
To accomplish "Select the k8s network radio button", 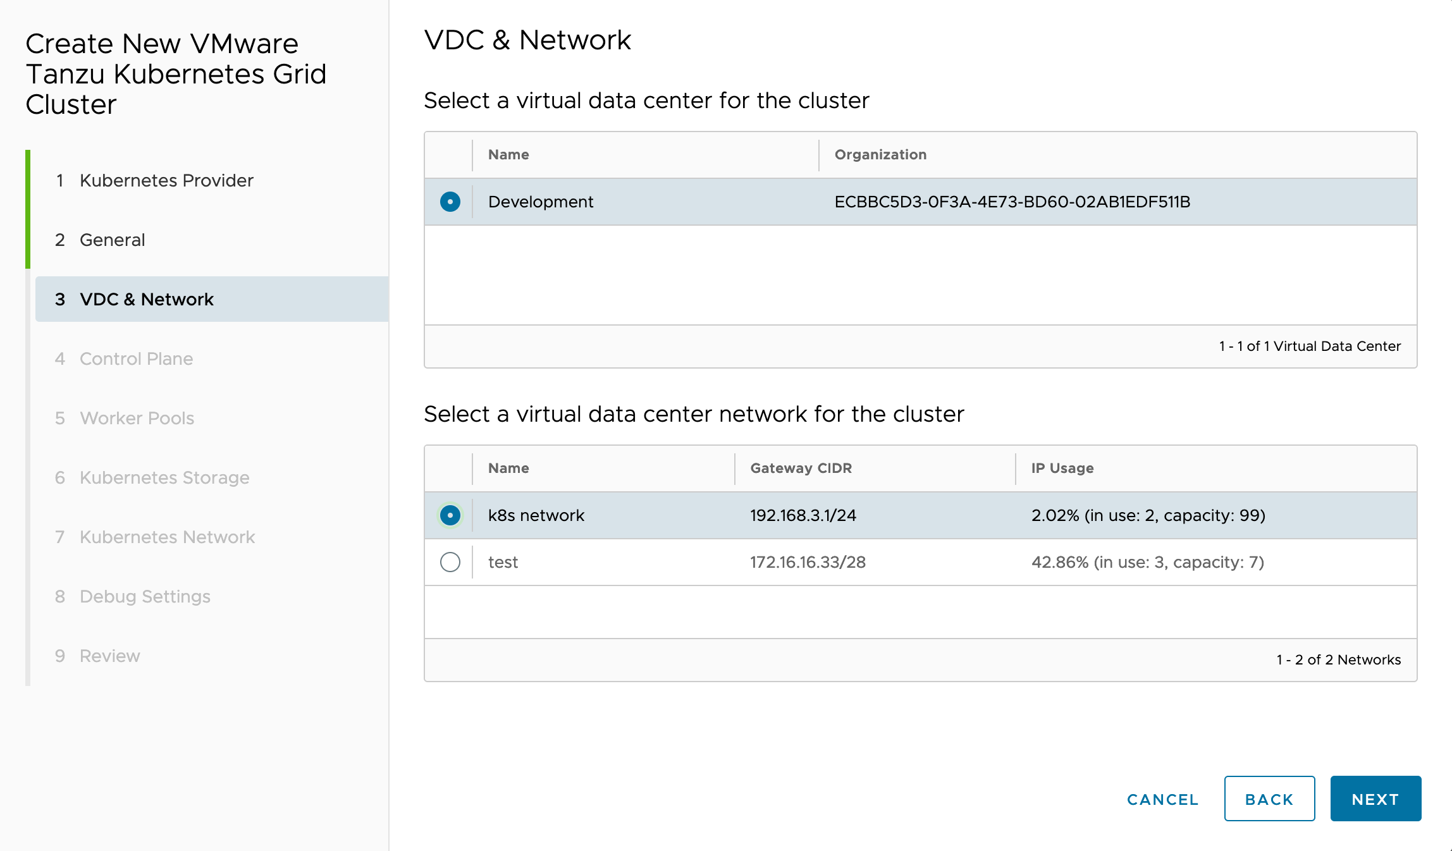I will click(450, 515).
